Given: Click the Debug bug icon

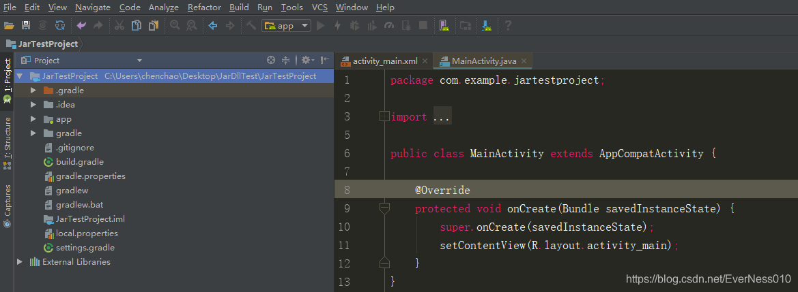Looking at the screenshot, I should [x=355, y=25].
